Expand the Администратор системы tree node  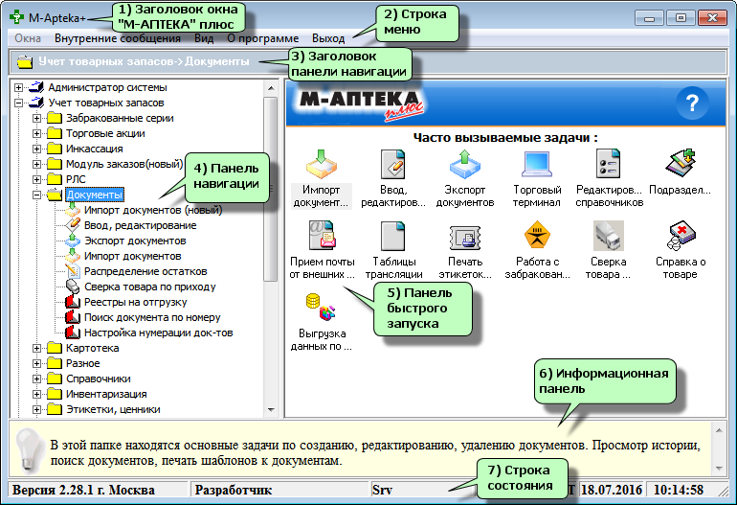(x=19, y=88)
